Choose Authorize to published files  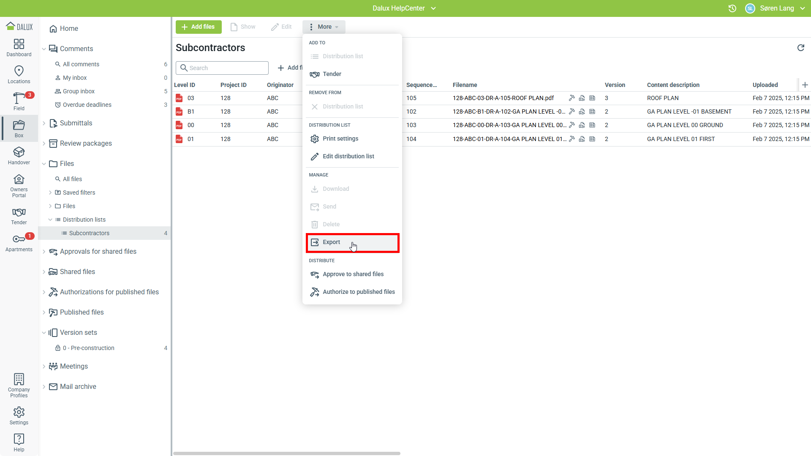(x=358, y=292)
